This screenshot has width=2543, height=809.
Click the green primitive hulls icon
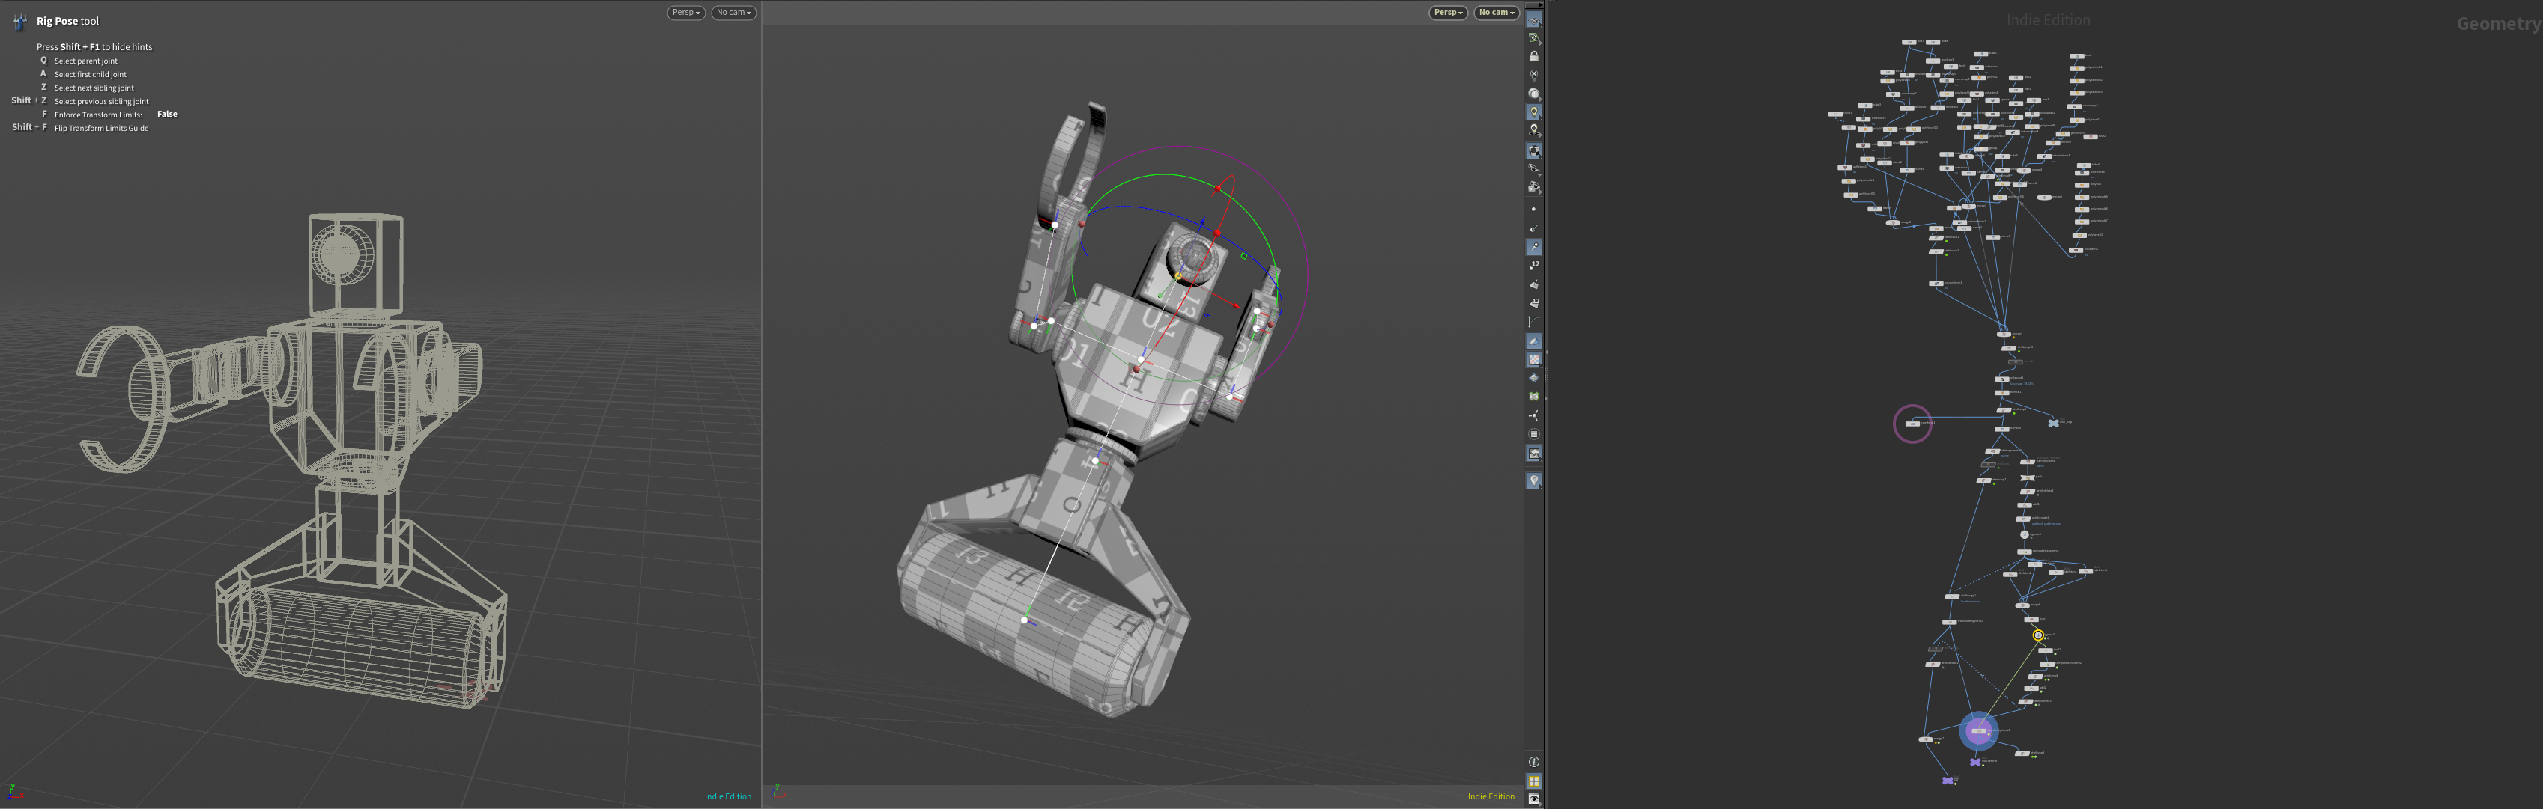click(1534, 397)
